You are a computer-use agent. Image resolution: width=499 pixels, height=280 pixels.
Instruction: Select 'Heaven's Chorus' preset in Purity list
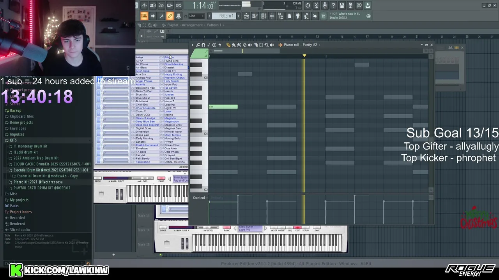pos(174,78)
